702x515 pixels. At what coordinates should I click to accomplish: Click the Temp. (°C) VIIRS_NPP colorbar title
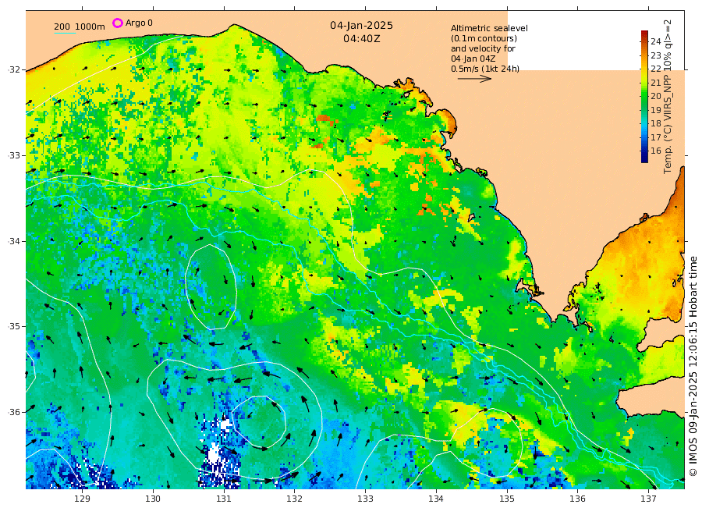[668, 96]
